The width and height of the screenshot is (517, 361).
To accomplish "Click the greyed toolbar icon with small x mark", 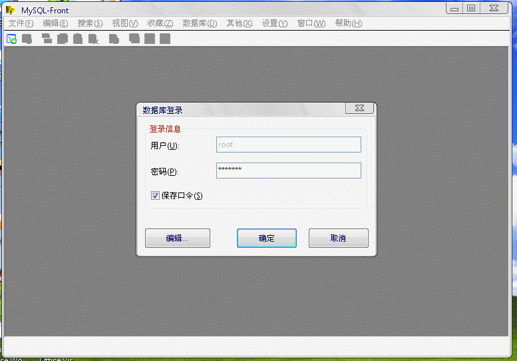I will pyautogui.click(x=93, y=39).
